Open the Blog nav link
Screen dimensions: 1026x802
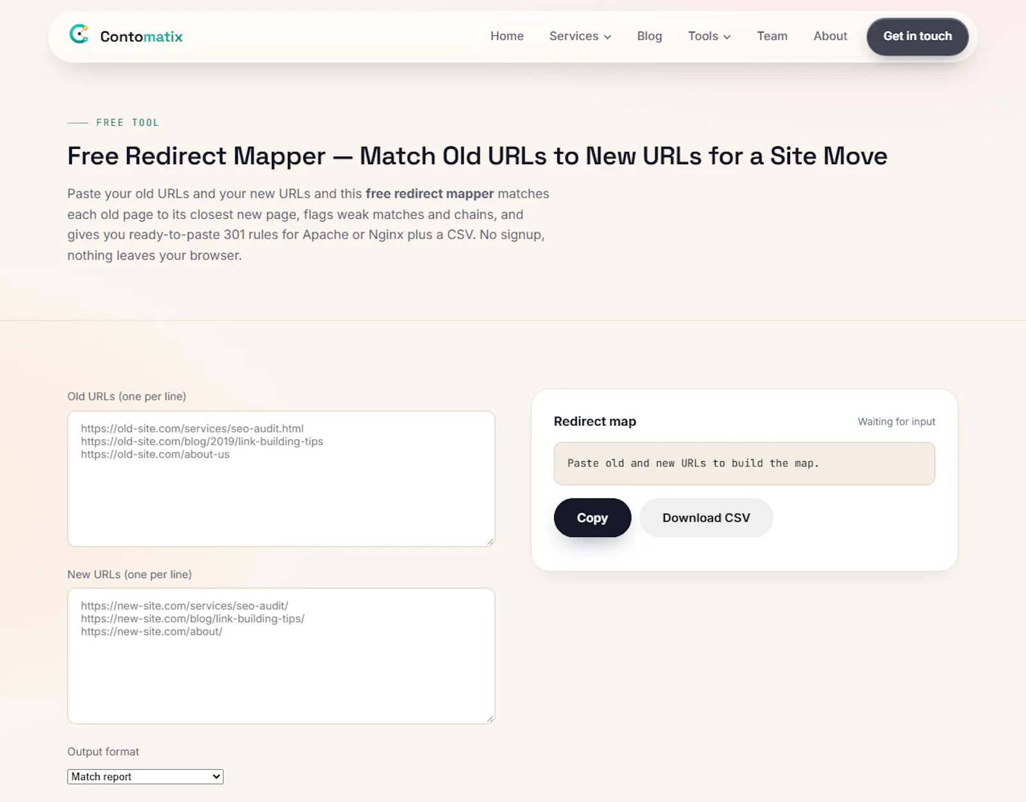(650, 36)
